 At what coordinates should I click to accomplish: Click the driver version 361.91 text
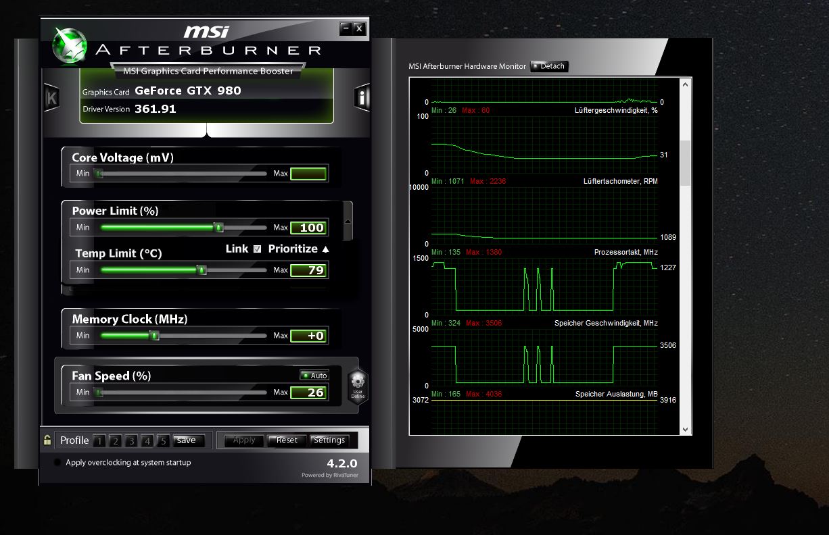click(x=156, y=109)
